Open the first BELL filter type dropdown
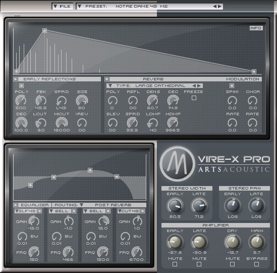The height and width of the screenshot is (273, 277). click(51, 211)
